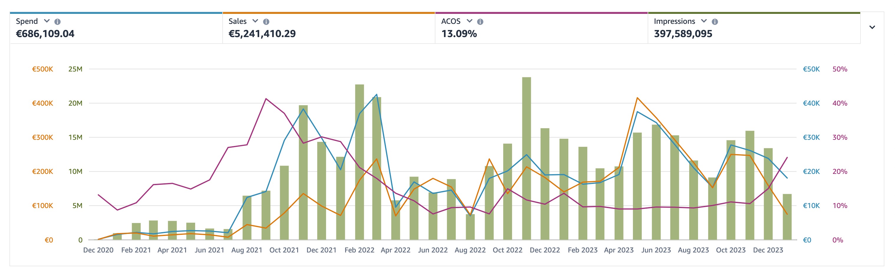Collapse the chart with the right-side chevron
895x276 pixels.
(872, 27)
